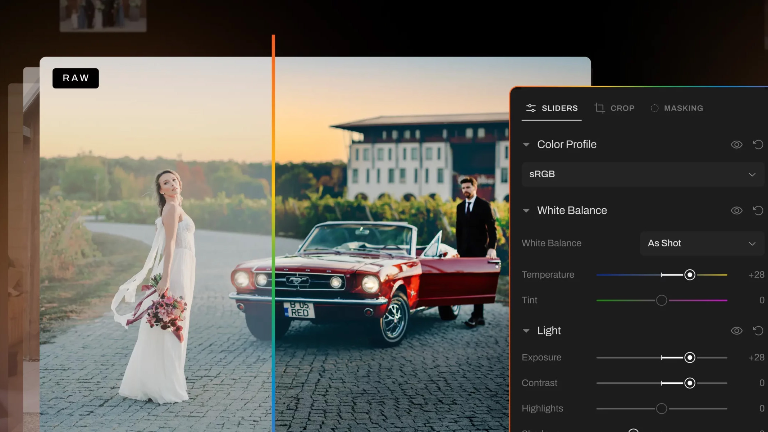Open the Masking tab
Viewport: 768px width, 432px height.
pos(677,108)
